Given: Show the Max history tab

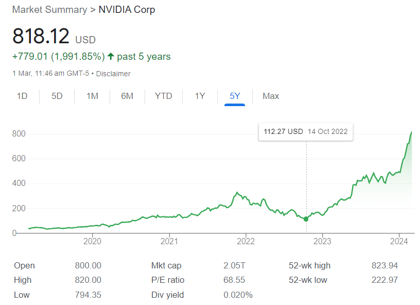Looking at the screenshot, I should coord(271,96).
